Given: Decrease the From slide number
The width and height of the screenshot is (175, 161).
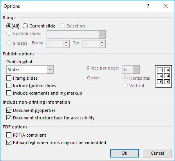Looking at the screenshot, I should click(x=66, y=46).
